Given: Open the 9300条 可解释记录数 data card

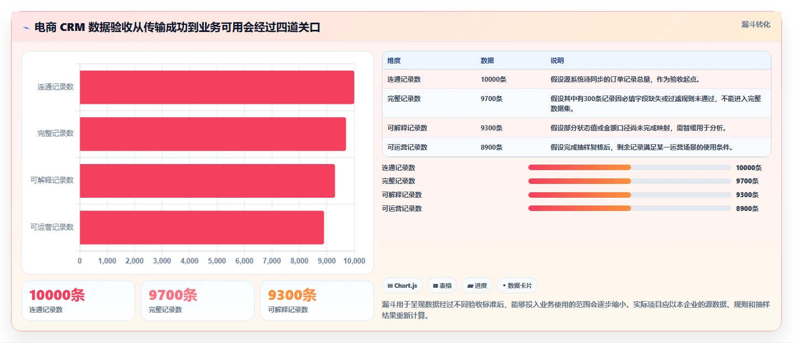Looking at the screenshot, I should coord(317,300).
